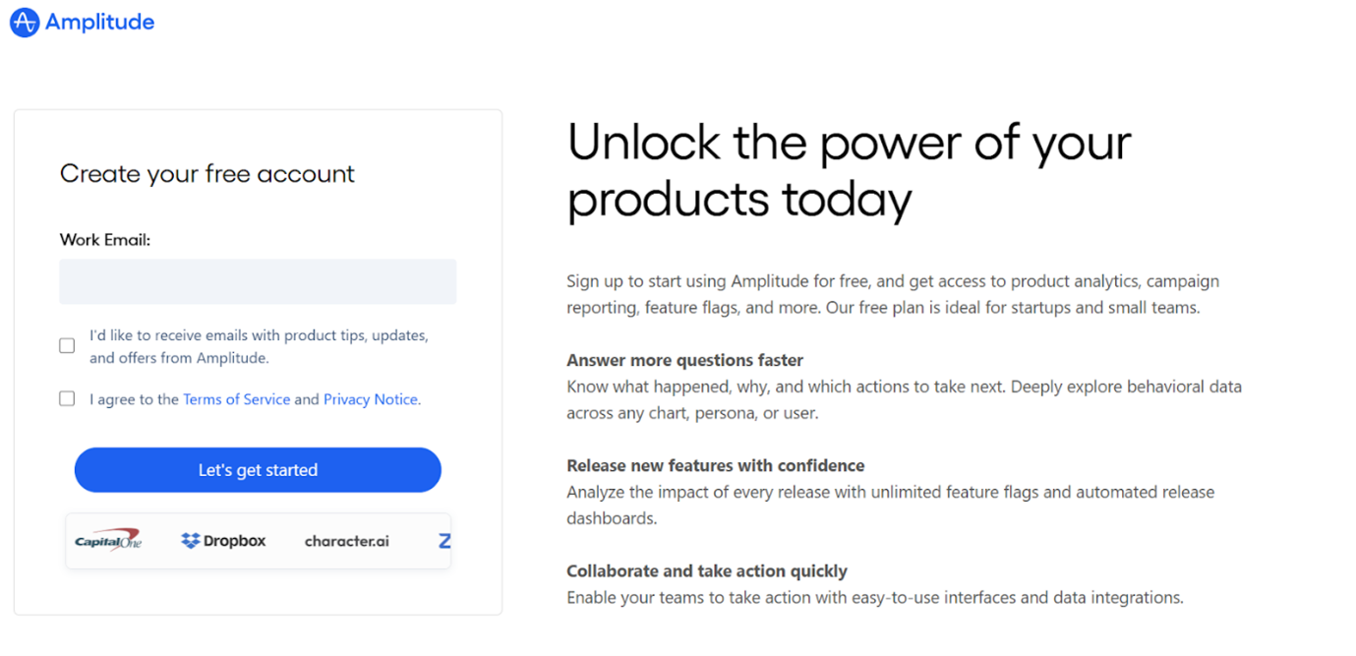Open the Terms of Service link
The image size is (1356, 656).
(x=237, y=399)
